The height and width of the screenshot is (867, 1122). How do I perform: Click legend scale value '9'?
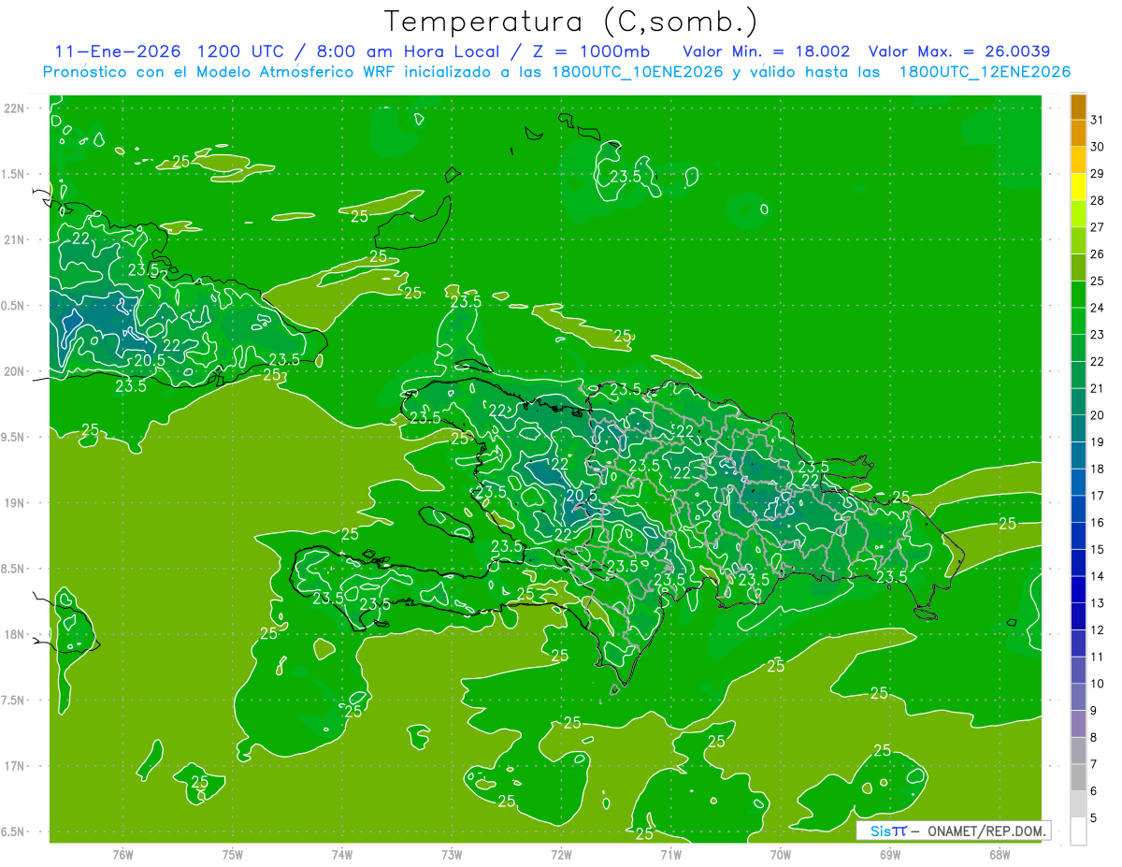[1094, 711]
